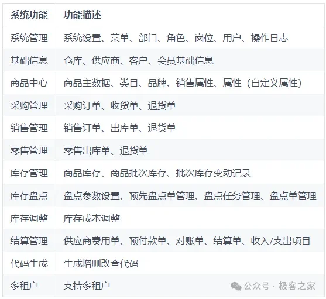Click the text 销售订单、出库单、退货单
The image size is (326, 299).
click(120, 128)
